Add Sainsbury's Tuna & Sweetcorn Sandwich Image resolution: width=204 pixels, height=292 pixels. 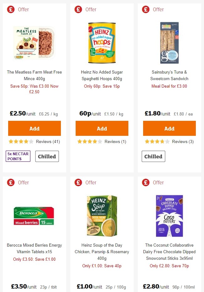[169, 128]
